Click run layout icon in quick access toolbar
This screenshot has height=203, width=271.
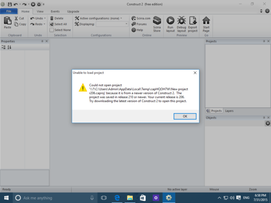[x=33, y=4]
